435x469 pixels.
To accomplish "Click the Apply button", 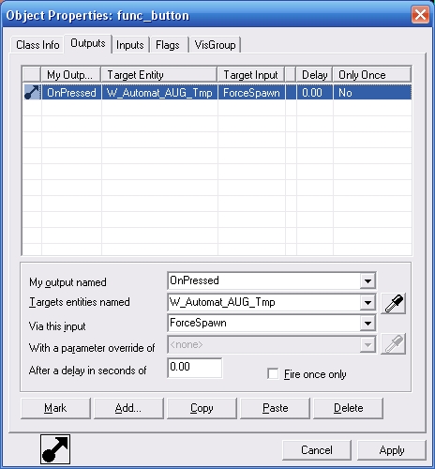I will (392, 450).
